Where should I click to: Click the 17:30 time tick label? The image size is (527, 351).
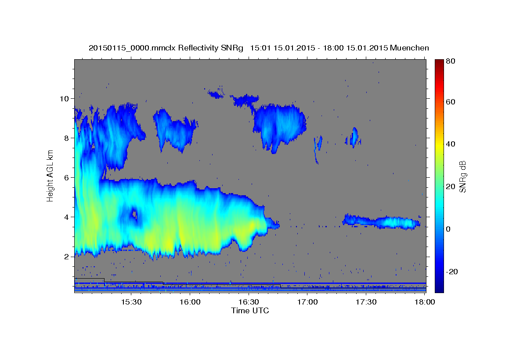pyautogui.click(x=366, y=302)
